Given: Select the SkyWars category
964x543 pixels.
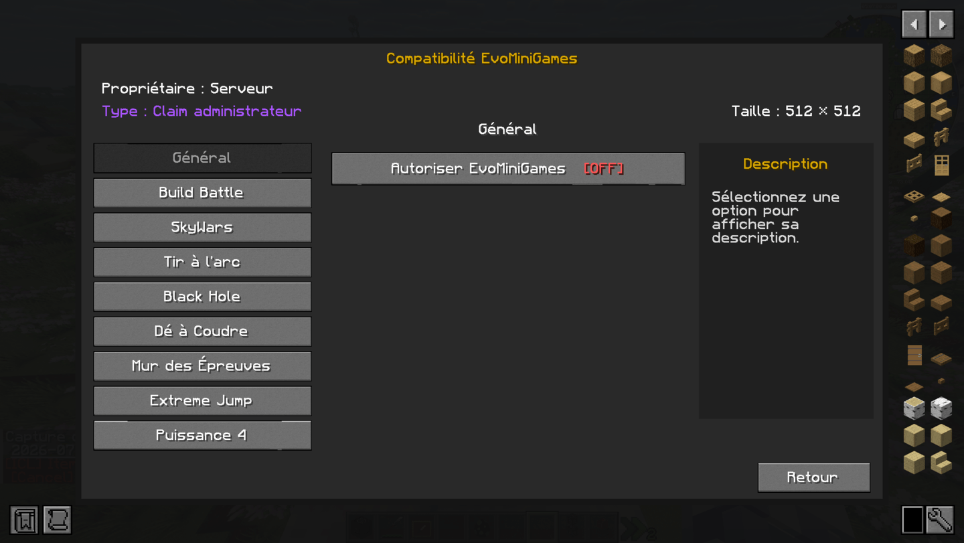Looking at the screenshot, I should [x=202, y=228].
